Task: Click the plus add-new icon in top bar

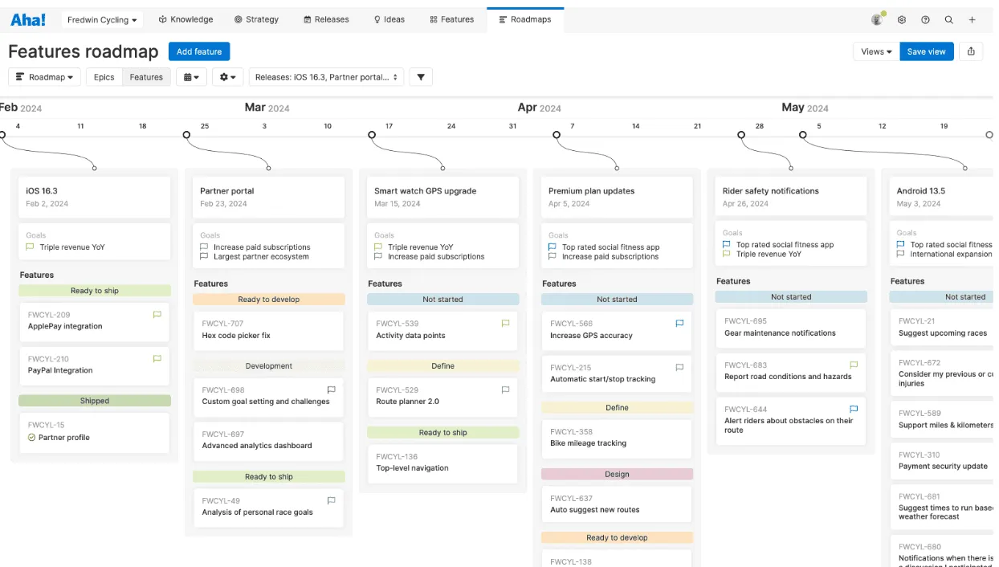Action: tap(972, 19)
